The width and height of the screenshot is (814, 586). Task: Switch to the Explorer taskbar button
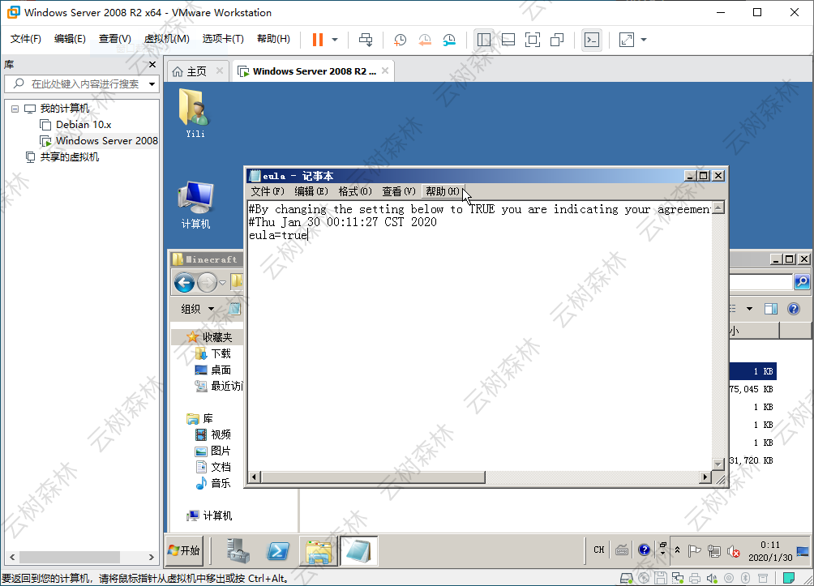(x=319, y=550)
